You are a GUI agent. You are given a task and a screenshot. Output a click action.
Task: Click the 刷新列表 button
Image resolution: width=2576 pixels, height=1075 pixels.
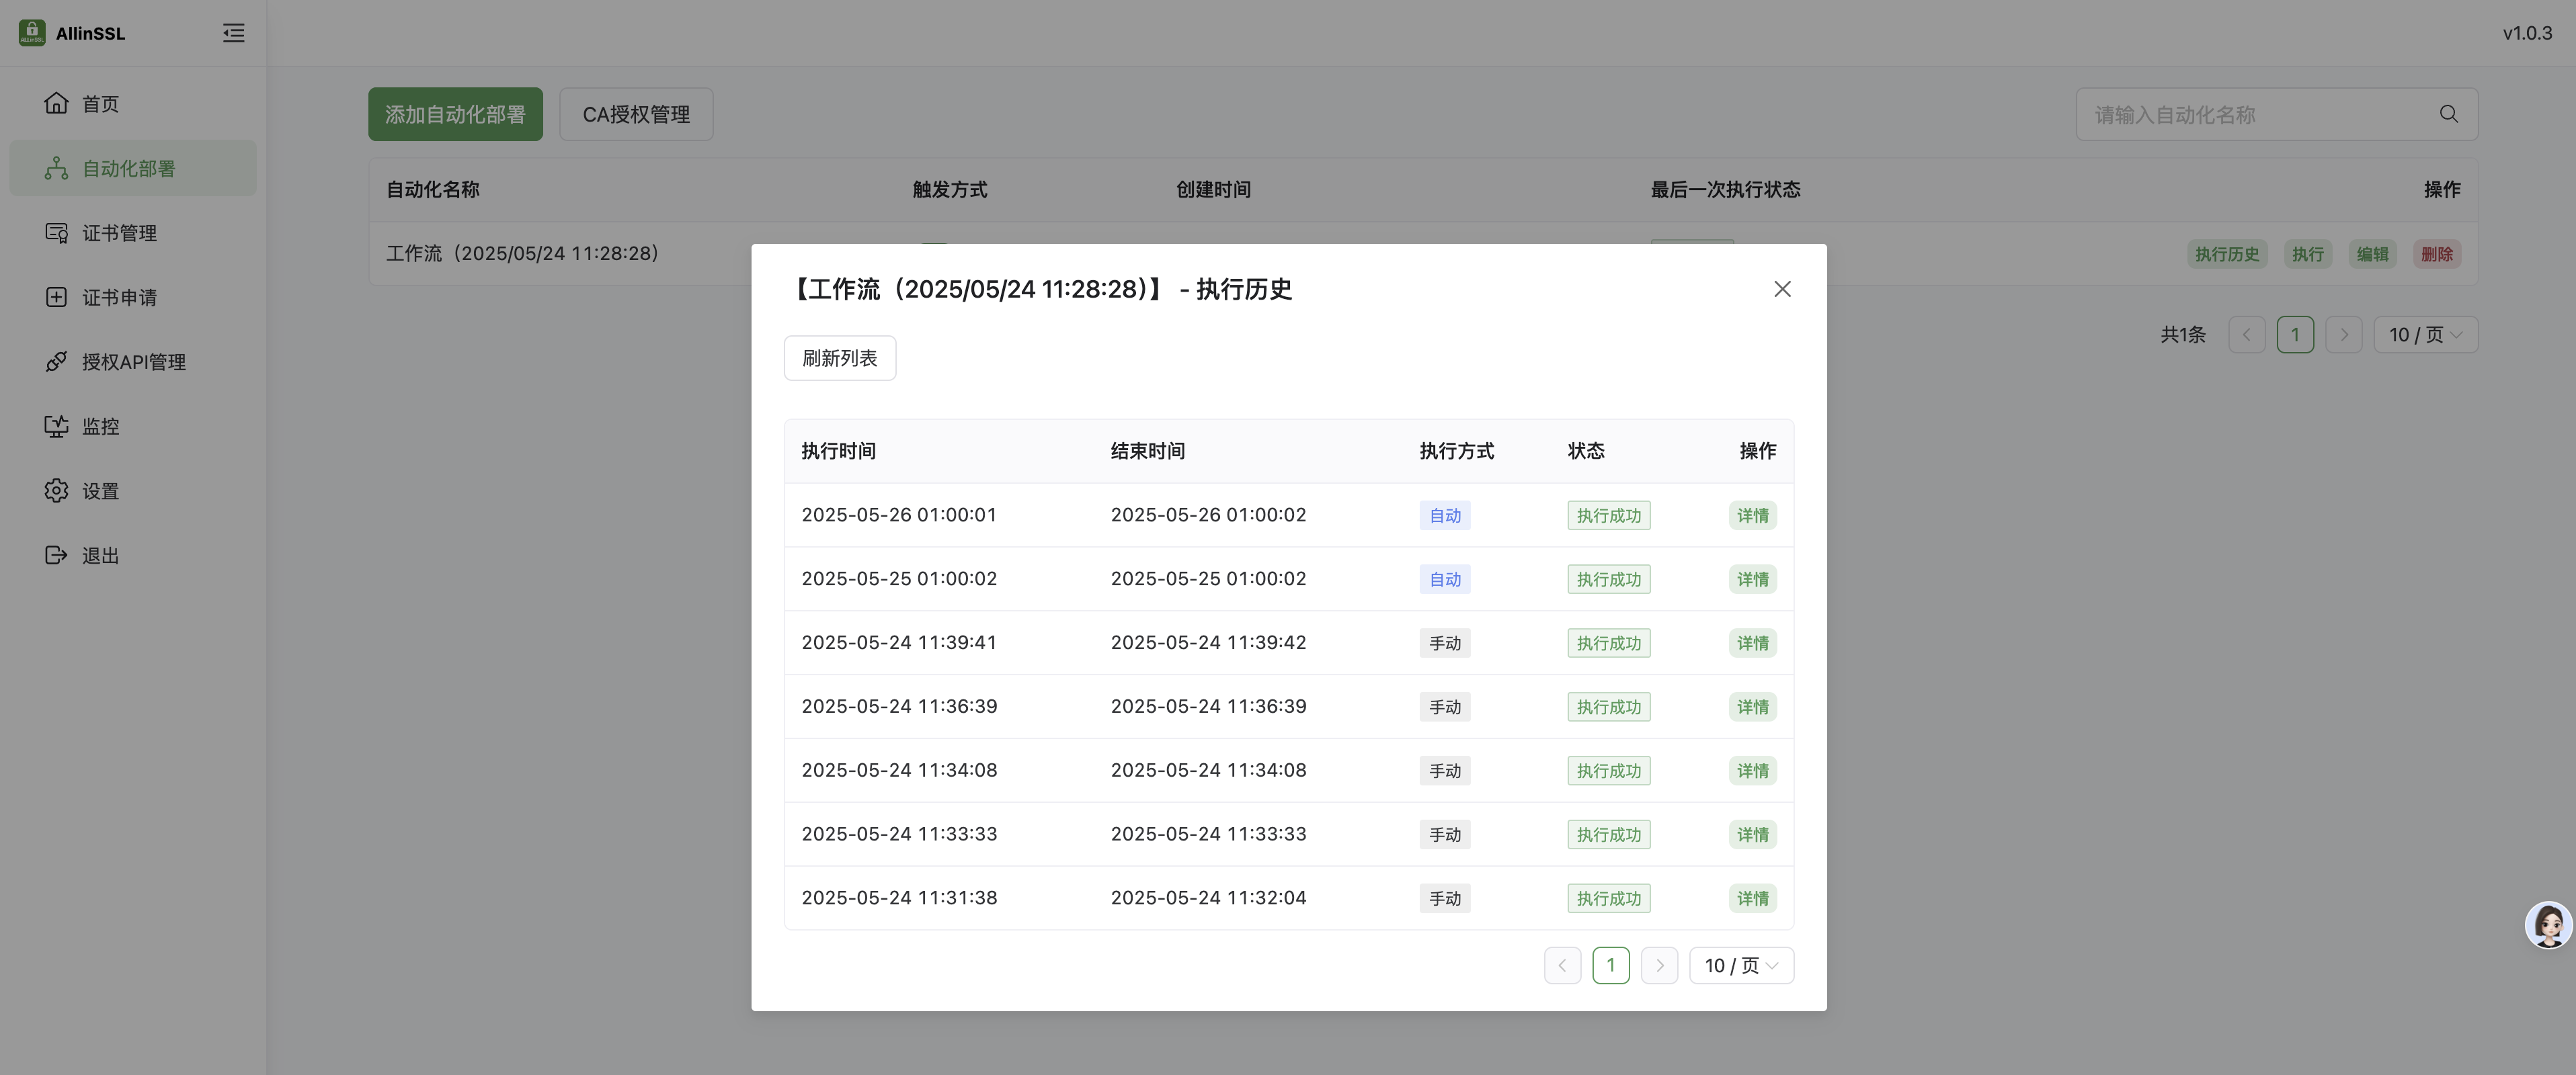(839, 357)
